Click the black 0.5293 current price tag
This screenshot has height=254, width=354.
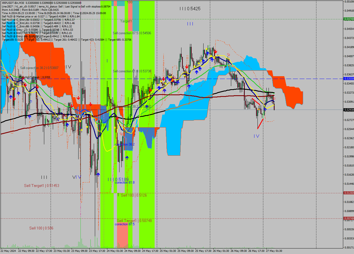point(348,110)
